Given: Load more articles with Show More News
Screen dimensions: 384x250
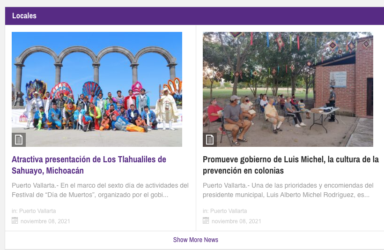Looking at the screenshot, I should (195, 240).
